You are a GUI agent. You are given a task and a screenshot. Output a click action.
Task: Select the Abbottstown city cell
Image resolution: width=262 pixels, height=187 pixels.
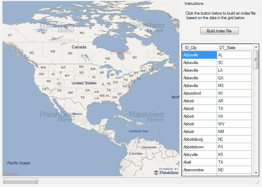[x=200, y=147]
